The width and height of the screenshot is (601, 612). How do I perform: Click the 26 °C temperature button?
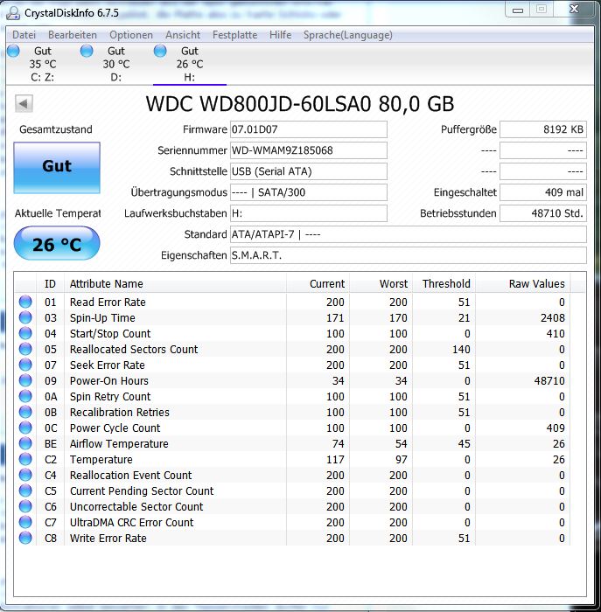pyautogui.click(x=57, y=243)
